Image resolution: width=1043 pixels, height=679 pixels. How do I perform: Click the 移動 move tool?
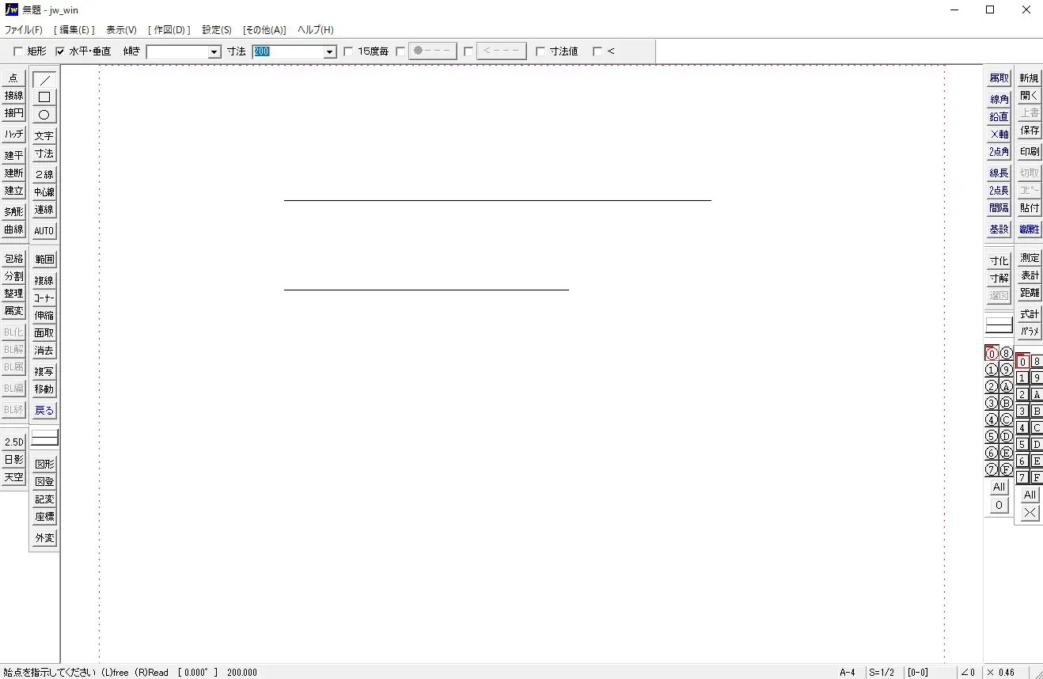44,389
